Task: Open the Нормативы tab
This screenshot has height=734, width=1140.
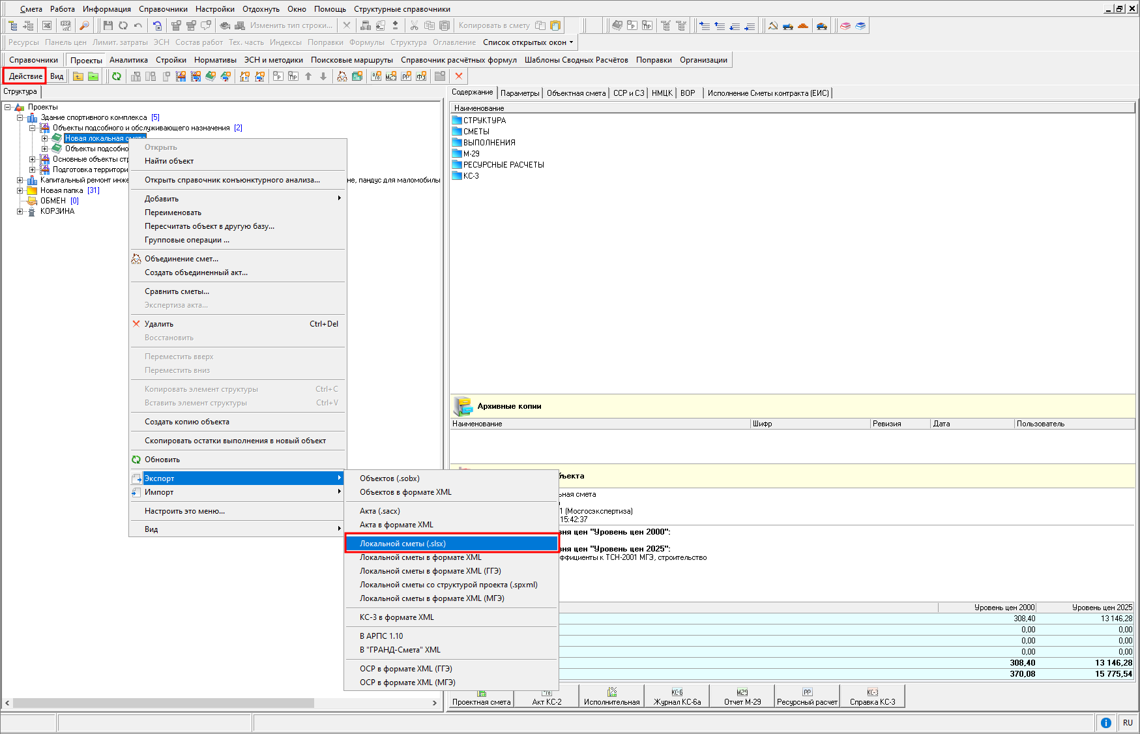Action: [215, 60]
